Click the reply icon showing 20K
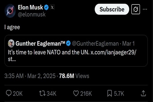Viewport: 153px width, 102px height. [x=9, y=94]
